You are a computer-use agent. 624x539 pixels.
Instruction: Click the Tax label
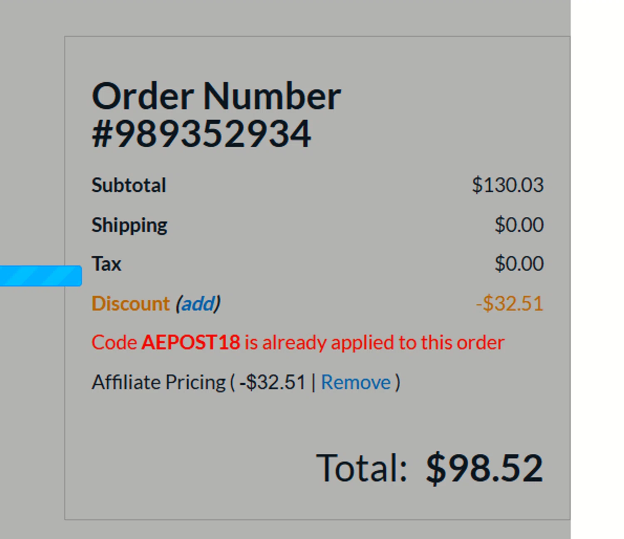point(106,264)
